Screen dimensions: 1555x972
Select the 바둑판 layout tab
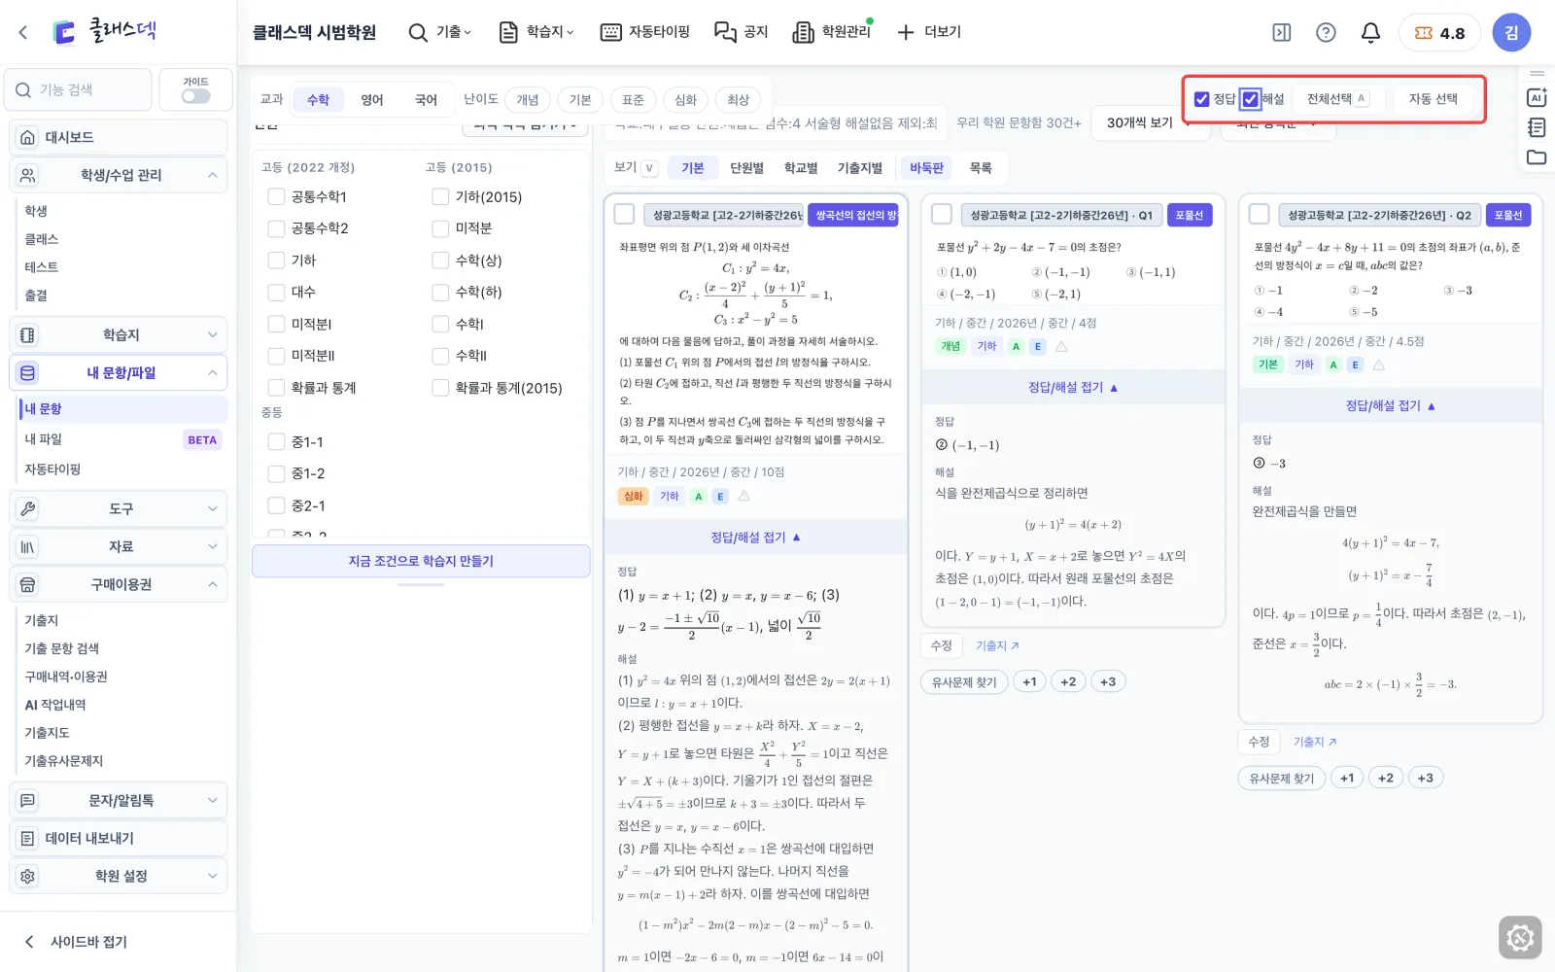pos(926,168)
